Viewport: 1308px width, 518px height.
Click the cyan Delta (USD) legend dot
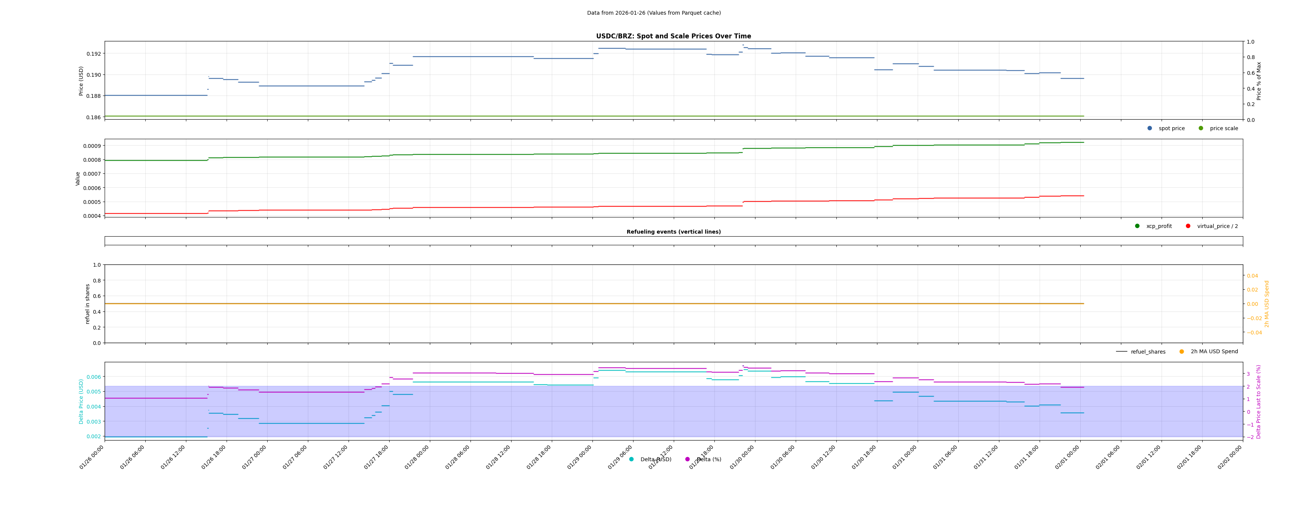(631, 459)
